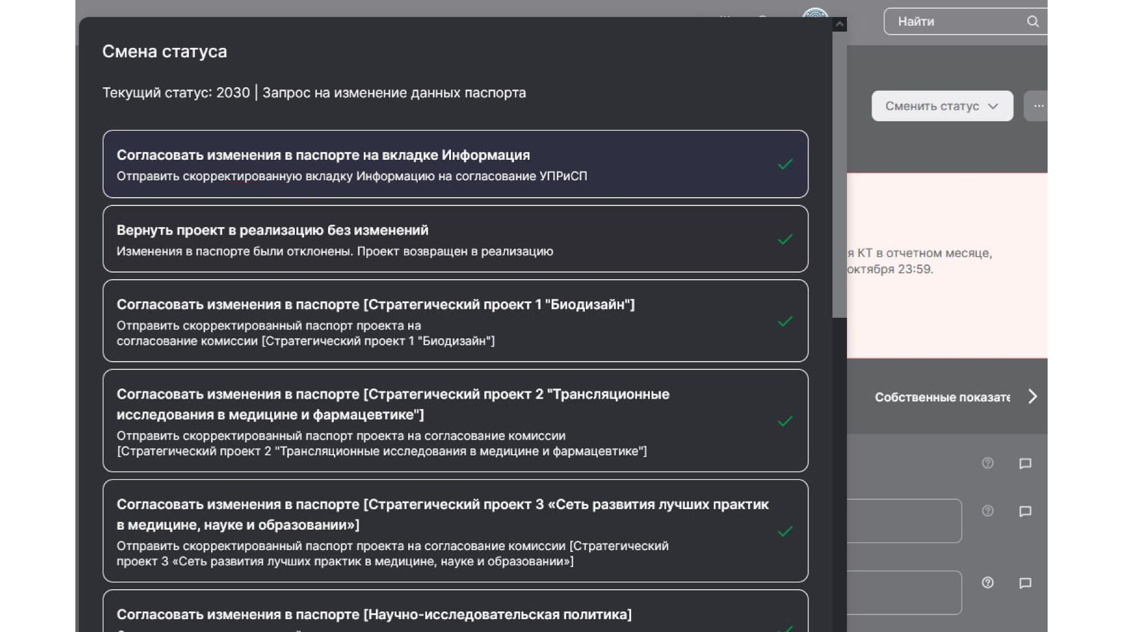The image size is (1123, 632).
Task: Click the background text 'я КТ в отчетном месяце,'
Action: pos(920,253)
